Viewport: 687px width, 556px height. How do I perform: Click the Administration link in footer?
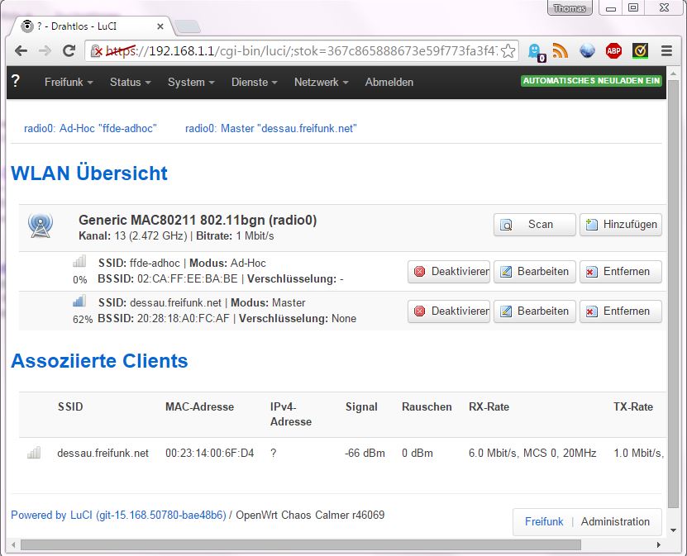(x=615, y=521)
